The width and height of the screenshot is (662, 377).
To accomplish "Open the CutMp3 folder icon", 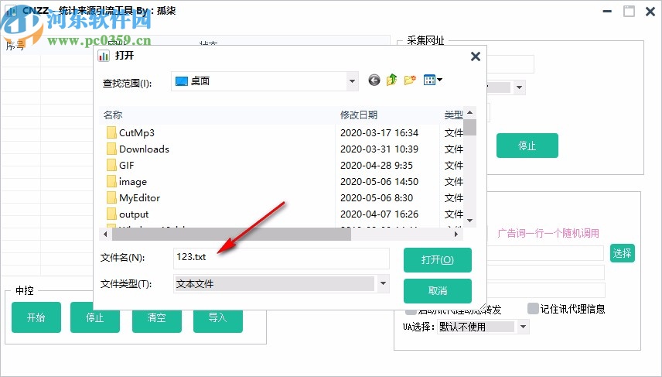I will 111,132.
